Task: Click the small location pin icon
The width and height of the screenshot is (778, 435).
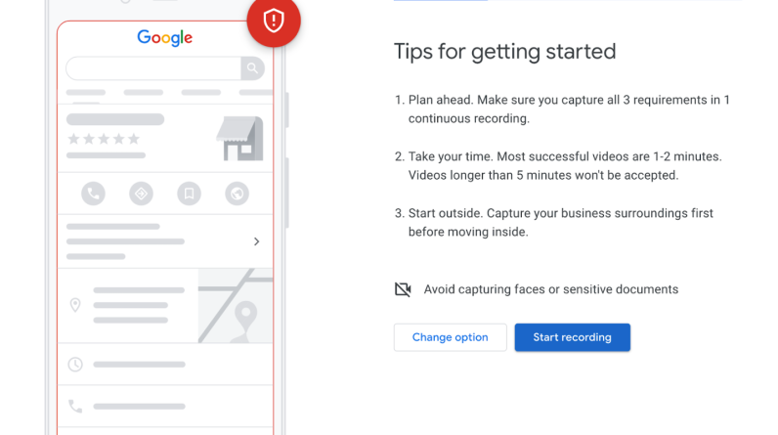Action: 75,306
